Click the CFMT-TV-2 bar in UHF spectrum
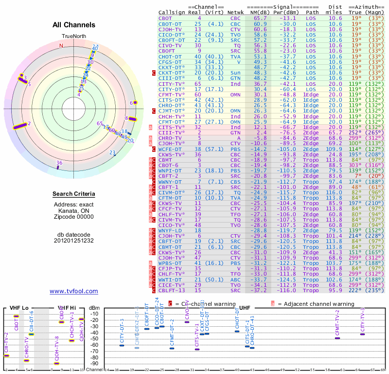 click(x=337, y=338)
